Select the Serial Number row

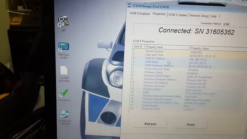click(x=189, y=52)
